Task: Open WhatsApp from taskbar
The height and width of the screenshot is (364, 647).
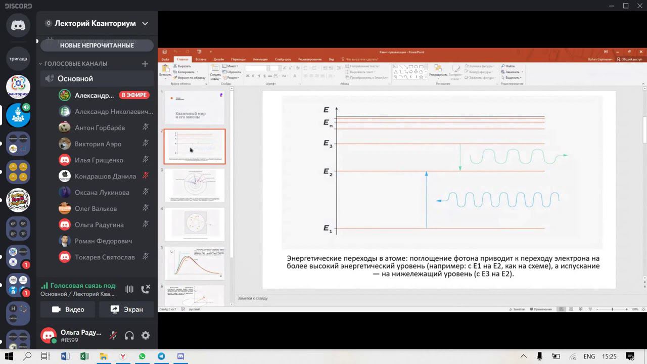Action: 142,356
